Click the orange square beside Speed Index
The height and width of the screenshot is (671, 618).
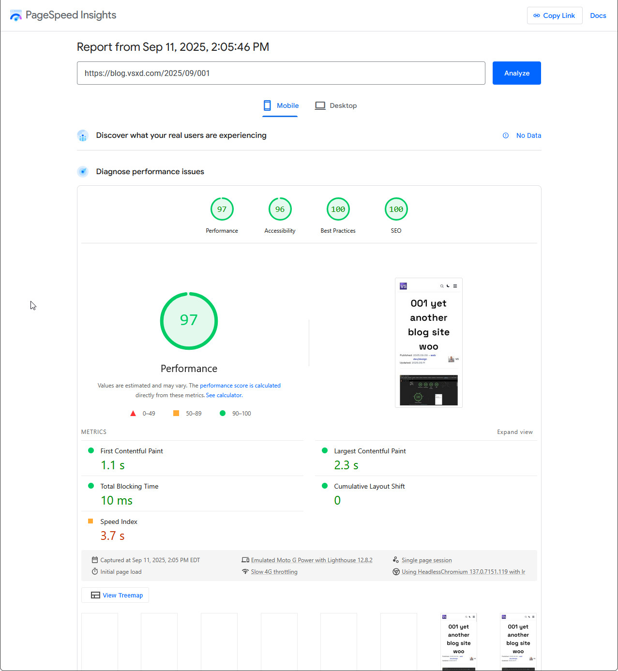(x=90, y=521)
